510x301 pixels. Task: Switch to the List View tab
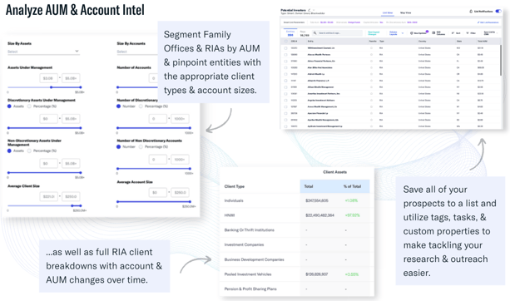pos(388,12)
